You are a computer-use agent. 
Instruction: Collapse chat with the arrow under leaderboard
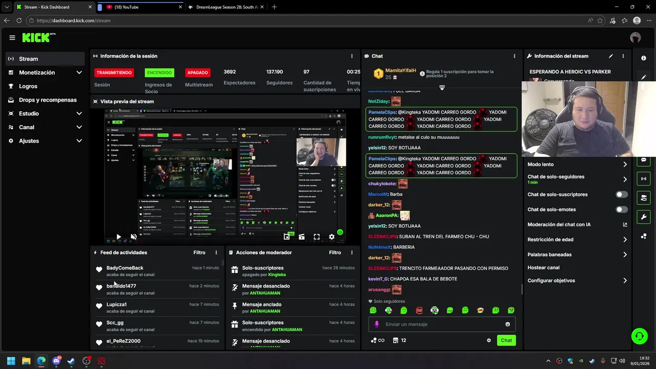click(x=442, y=88)
